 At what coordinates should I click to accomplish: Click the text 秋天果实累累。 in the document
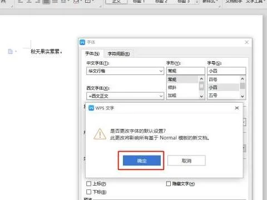(x=46, y=51)
